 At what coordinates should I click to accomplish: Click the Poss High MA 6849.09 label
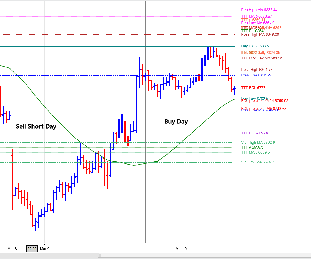tap(260, 34)
